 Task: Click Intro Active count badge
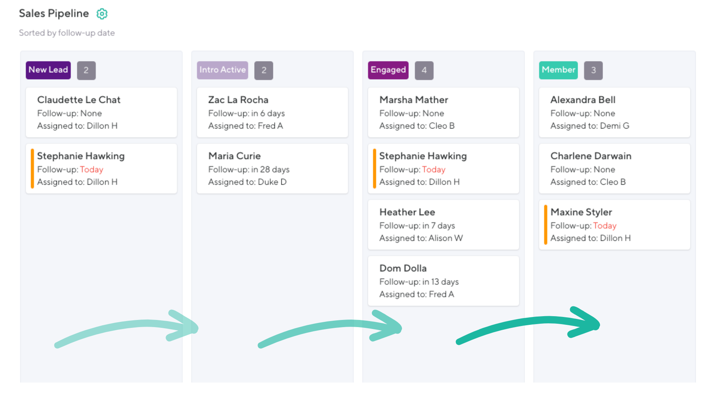coord(264,70)
